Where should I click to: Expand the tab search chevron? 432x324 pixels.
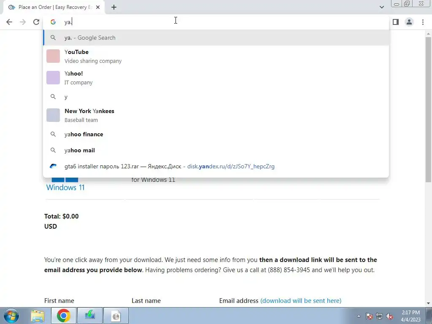[x=381, y=7]
